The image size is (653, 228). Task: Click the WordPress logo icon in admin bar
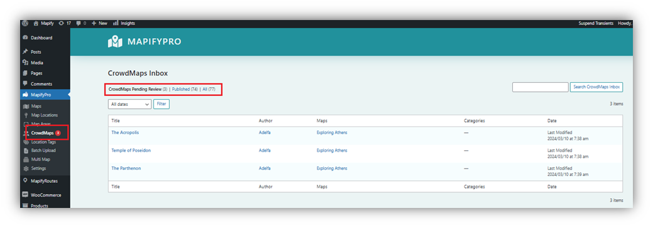(x=25, y=23)
